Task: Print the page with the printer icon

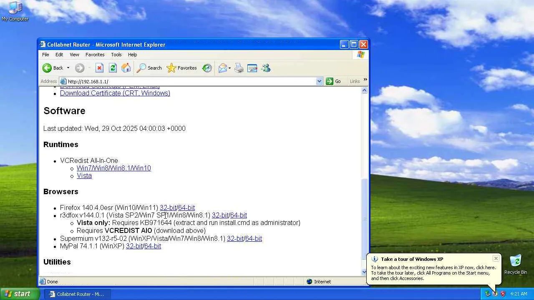Action: tap(239, 68)
